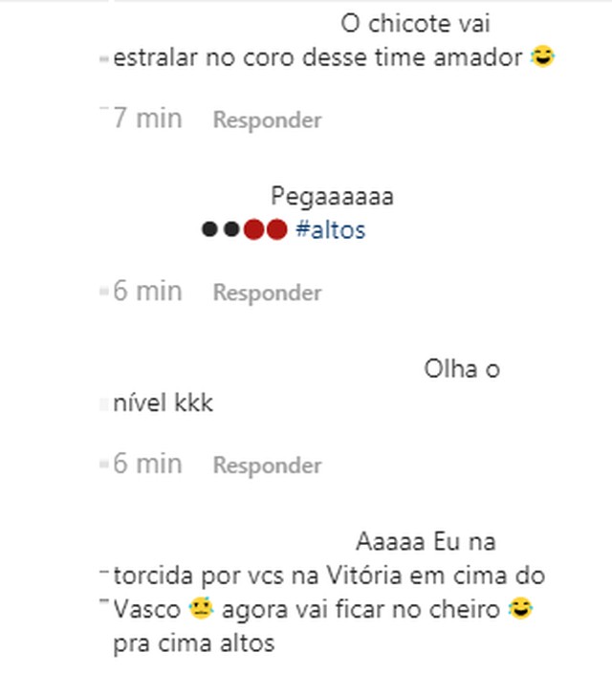Screen dimensions: 612x674
Task: Click the second black circle emoji
Action: click(x=231, y=229)
